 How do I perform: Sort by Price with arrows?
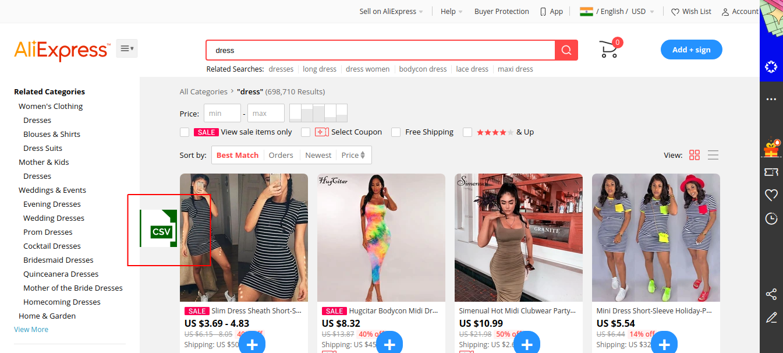pyautogui.click(x=353, y=155)
